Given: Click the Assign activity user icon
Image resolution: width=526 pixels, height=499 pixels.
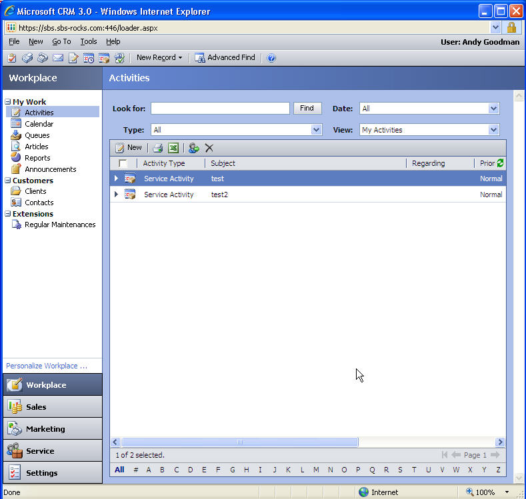Looking at the screenshot, I should click(193, 148).
